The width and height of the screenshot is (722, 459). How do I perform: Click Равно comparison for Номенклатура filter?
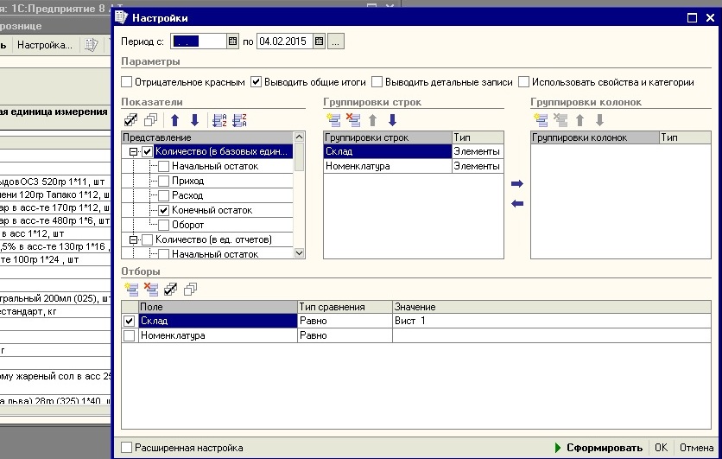click(x=345, y=335)
